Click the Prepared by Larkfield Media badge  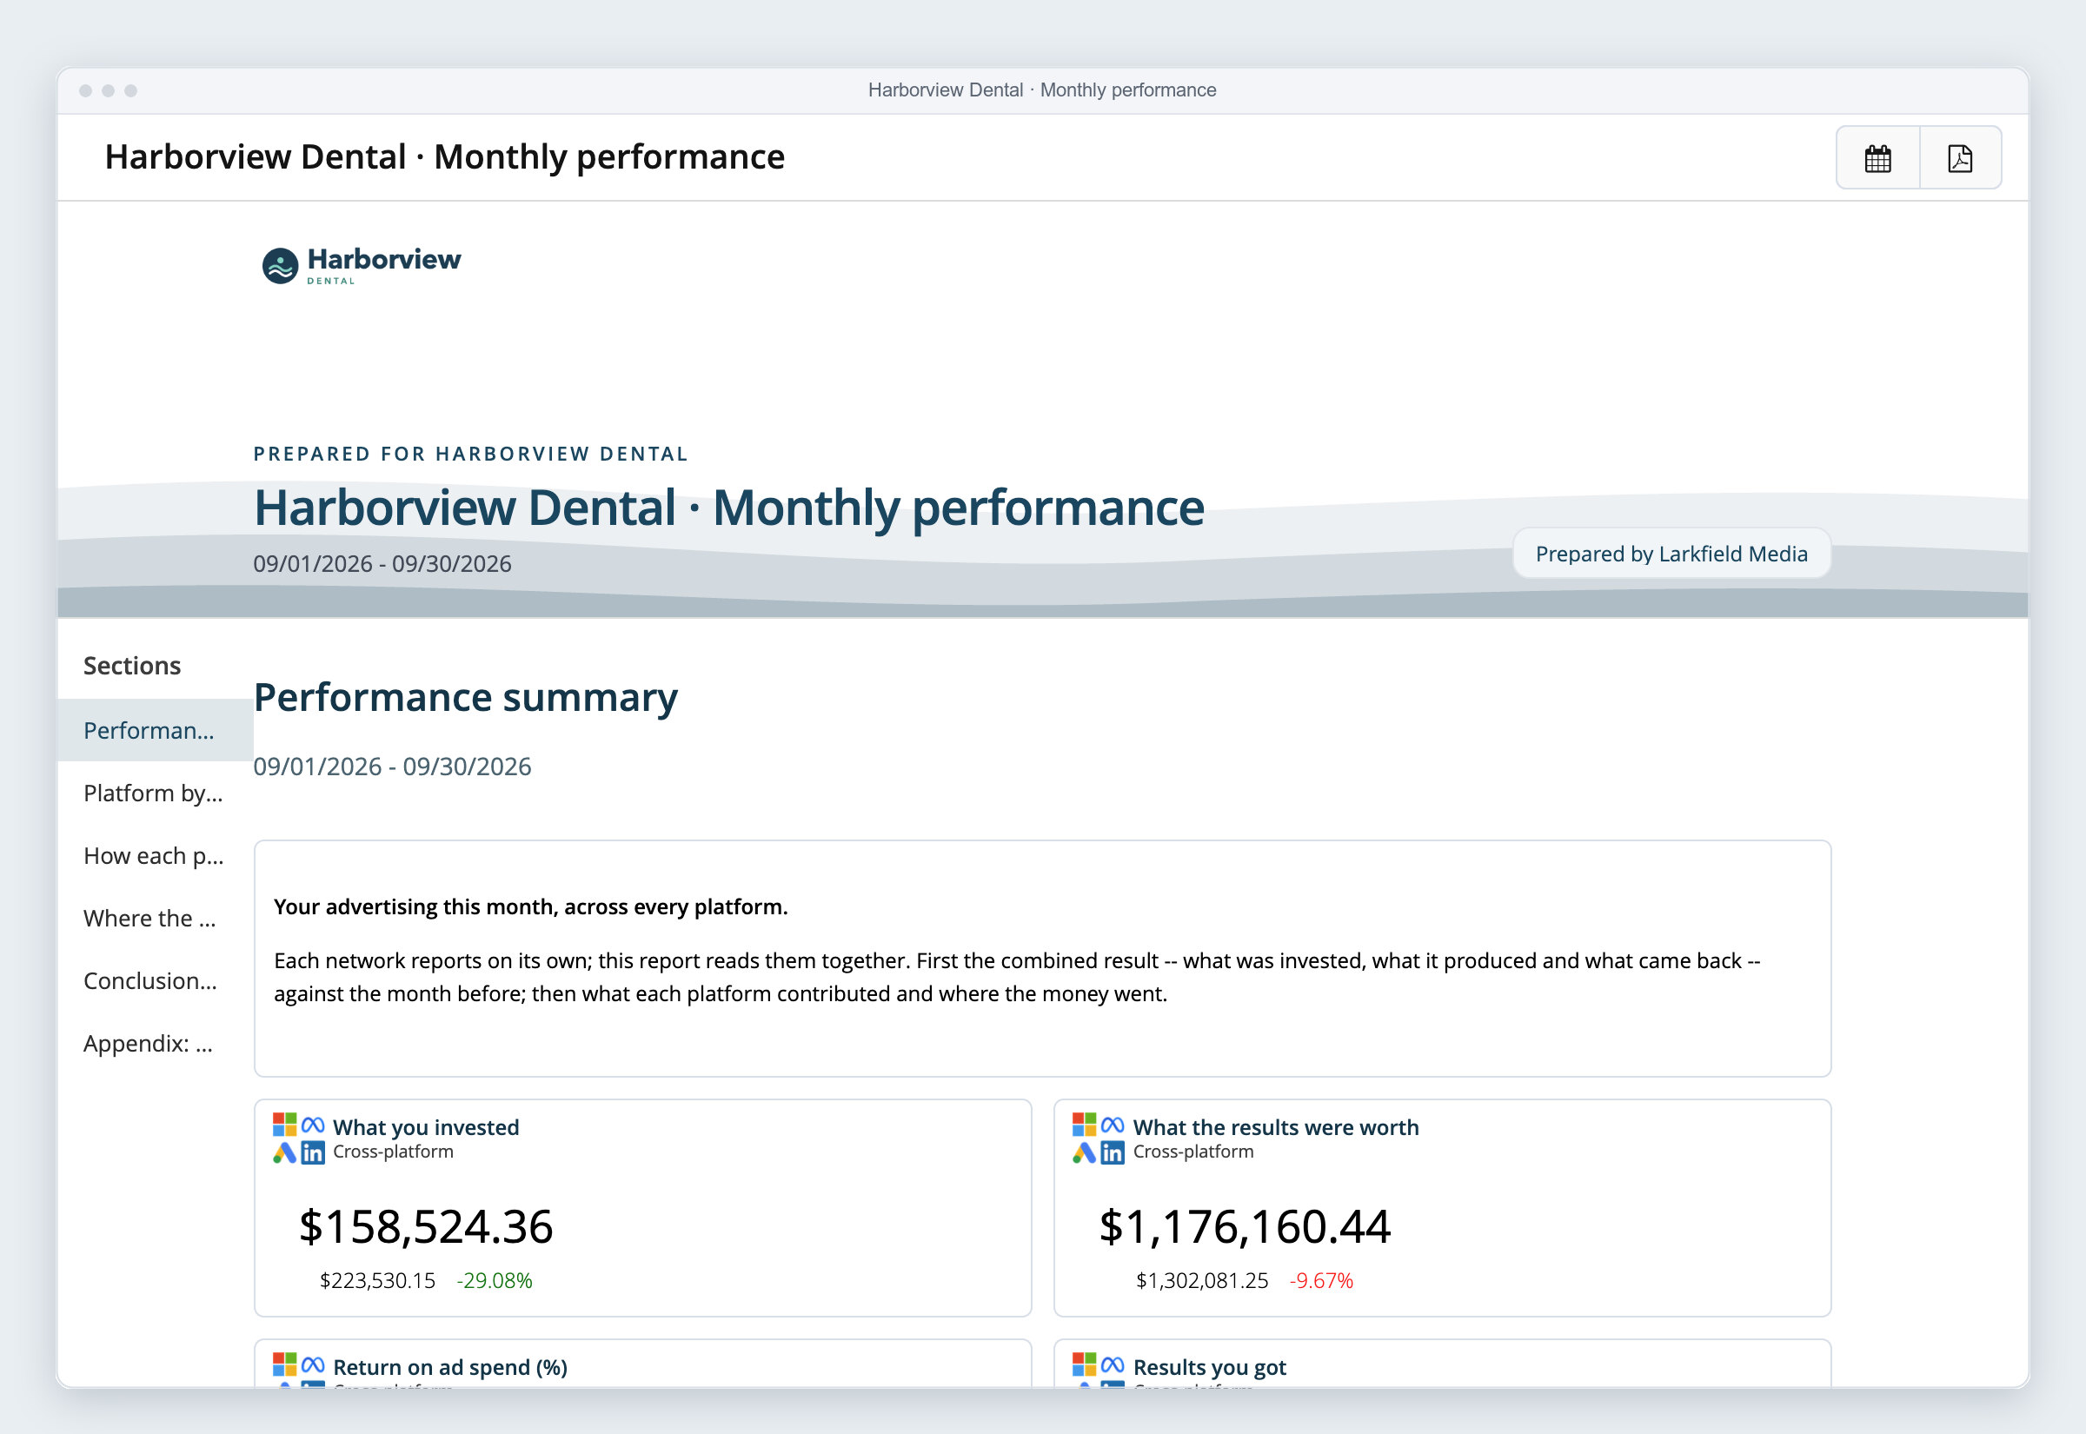point(1671,554)
